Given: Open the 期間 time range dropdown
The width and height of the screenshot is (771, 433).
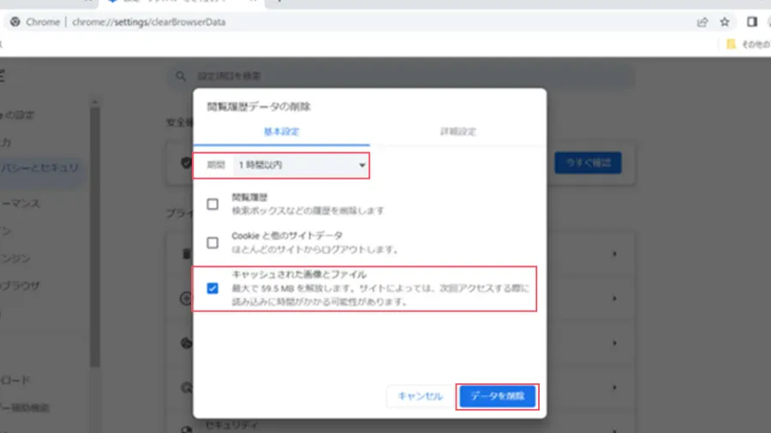Looking at the screenshot, I should 301,165.
